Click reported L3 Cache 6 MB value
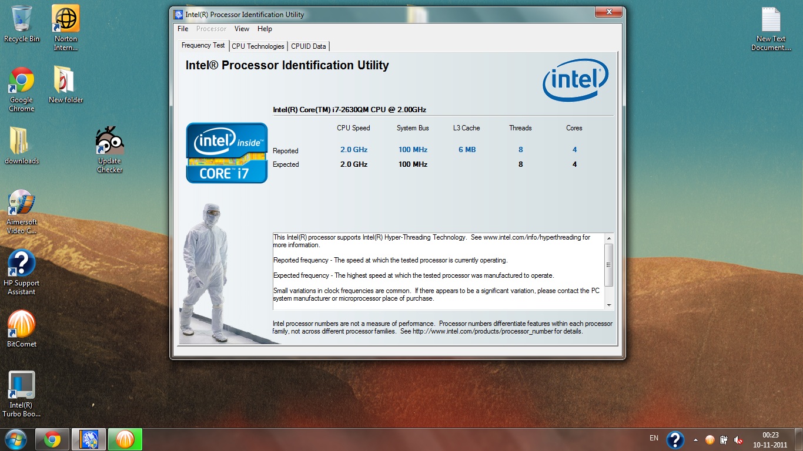 coord(467,150)
